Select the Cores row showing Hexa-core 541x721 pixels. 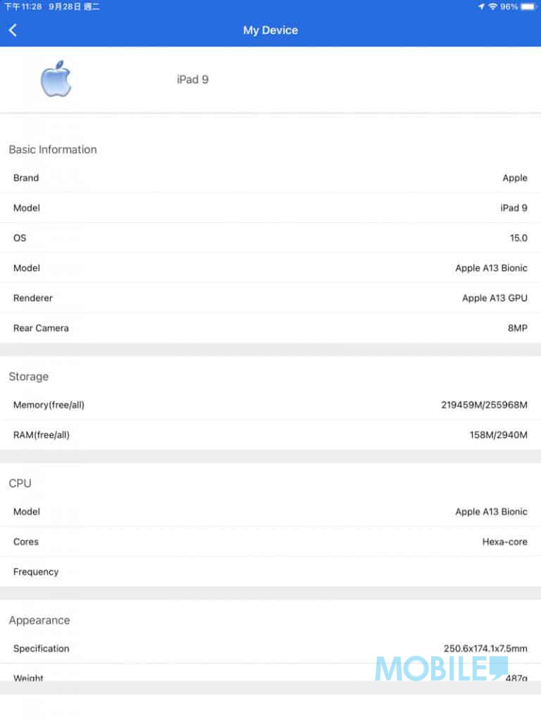(270, 541)
